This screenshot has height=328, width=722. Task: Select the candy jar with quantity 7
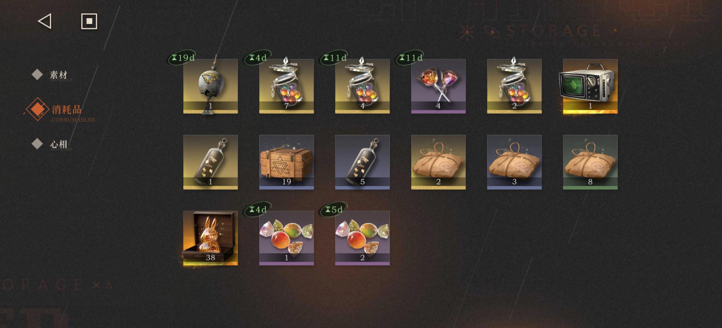pos(286,86)
